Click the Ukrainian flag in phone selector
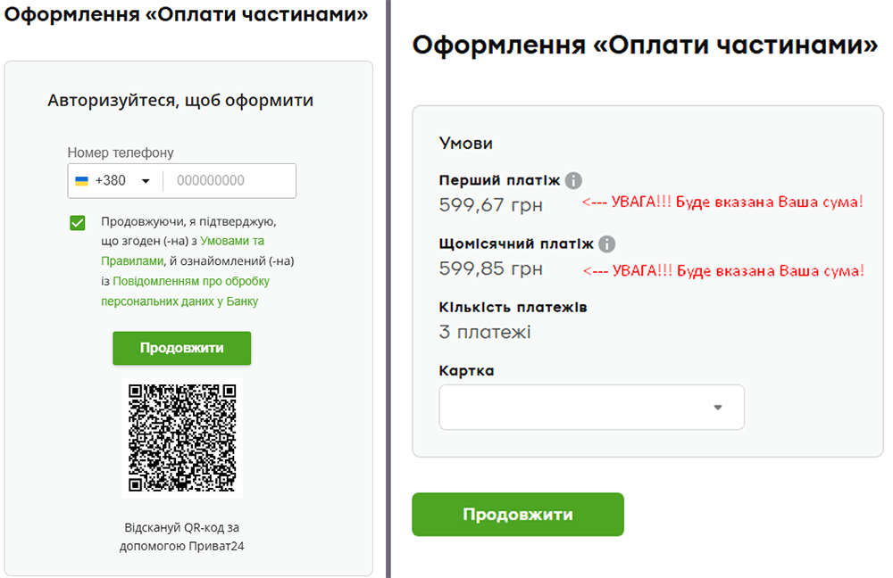Screen dimensions: 893x578 (x=81, y=180)
